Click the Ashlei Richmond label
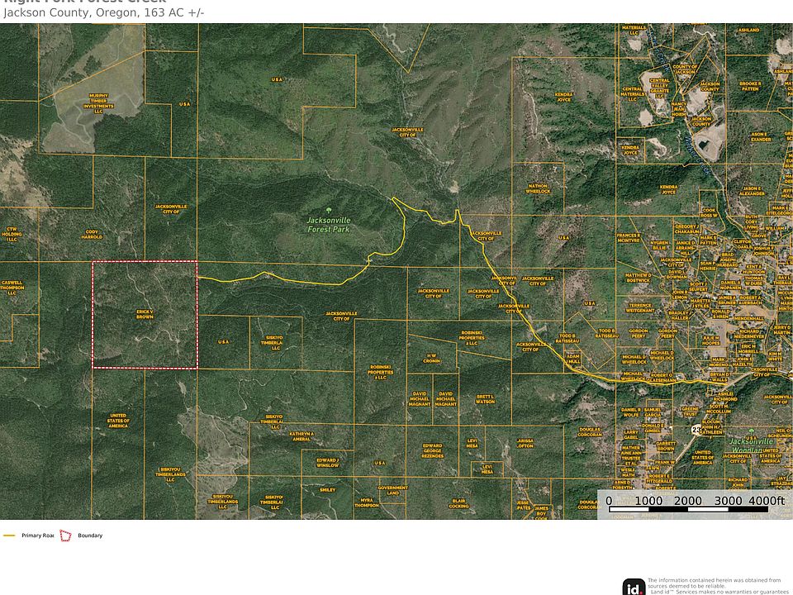The image size is (793, 595). 725,396
